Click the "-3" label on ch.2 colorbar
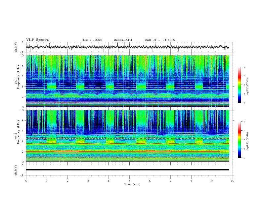The height and width of the screenshot is (203, 262). [244, 122]
